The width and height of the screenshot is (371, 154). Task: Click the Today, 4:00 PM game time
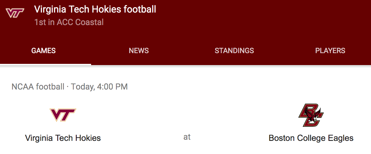tap(99, 87)
